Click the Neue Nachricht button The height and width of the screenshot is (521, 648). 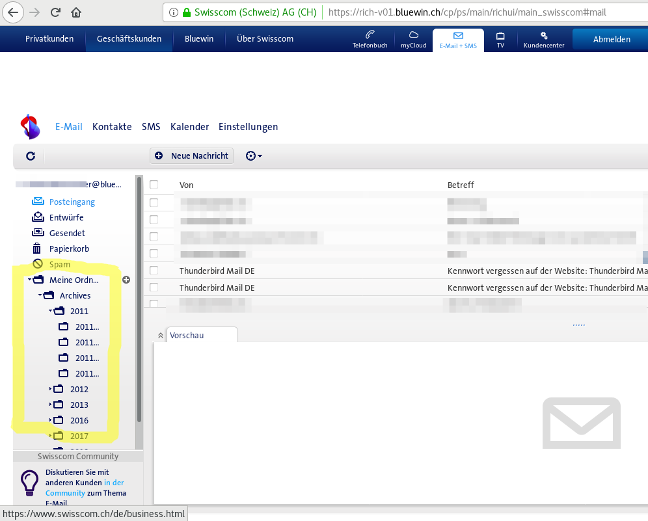point(192,156)
